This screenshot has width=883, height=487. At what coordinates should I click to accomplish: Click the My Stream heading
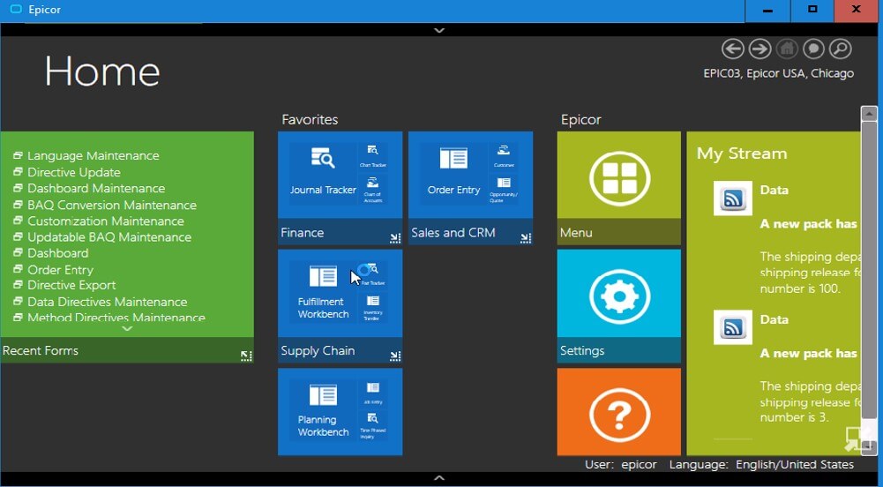pos(742,154)
